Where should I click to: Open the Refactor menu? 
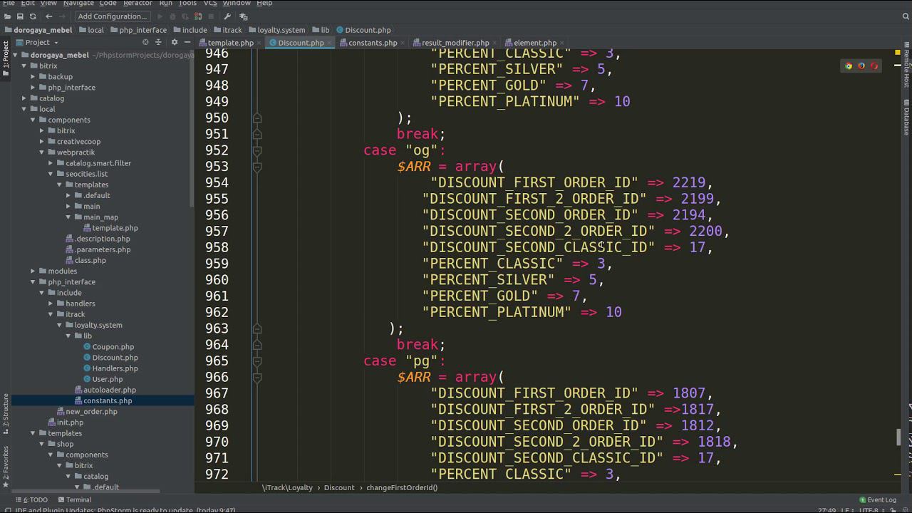click(138, 3)
